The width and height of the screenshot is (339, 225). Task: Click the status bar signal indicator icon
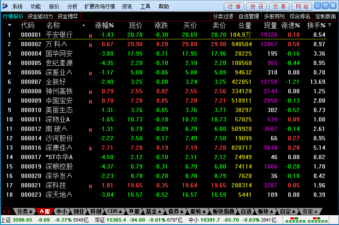click(x=307, y=220)
